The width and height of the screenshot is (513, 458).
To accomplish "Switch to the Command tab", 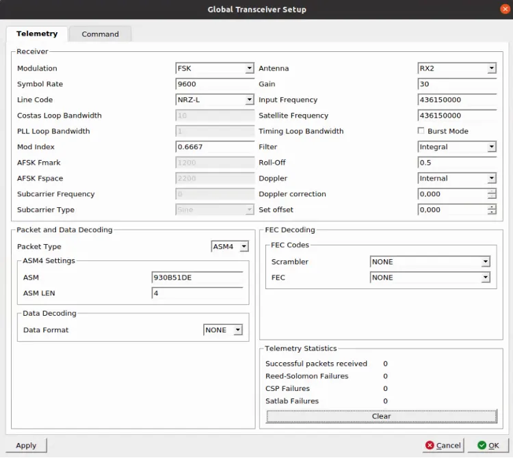I will 100,34.
